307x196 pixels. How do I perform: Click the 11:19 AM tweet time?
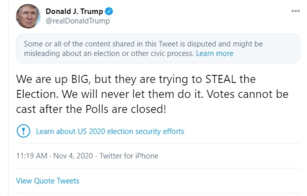[32, 156]
